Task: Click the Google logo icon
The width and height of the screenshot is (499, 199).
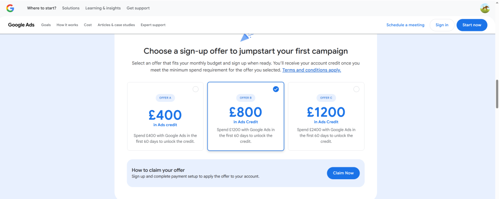Action: [x=10, y=8]
